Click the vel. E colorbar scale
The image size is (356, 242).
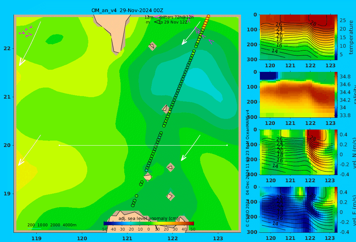336,210
